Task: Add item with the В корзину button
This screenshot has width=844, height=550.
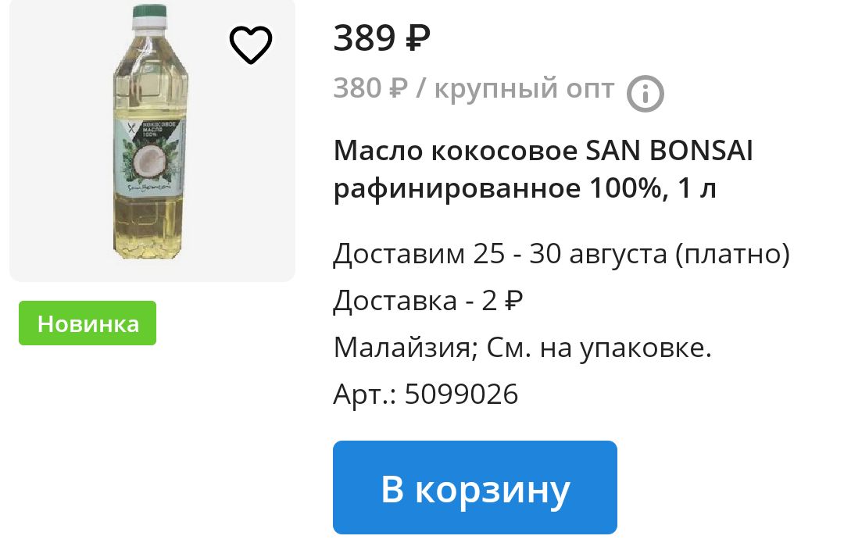Action: (x=475, y=487)
